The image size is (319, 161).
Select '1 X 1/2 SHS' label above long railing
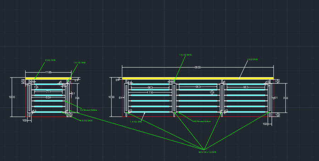(185, 55)
